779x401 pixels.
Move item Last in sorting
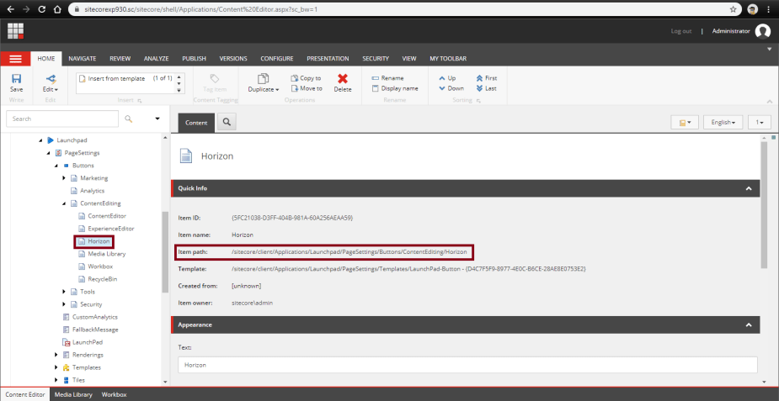[x=486, y=89]
